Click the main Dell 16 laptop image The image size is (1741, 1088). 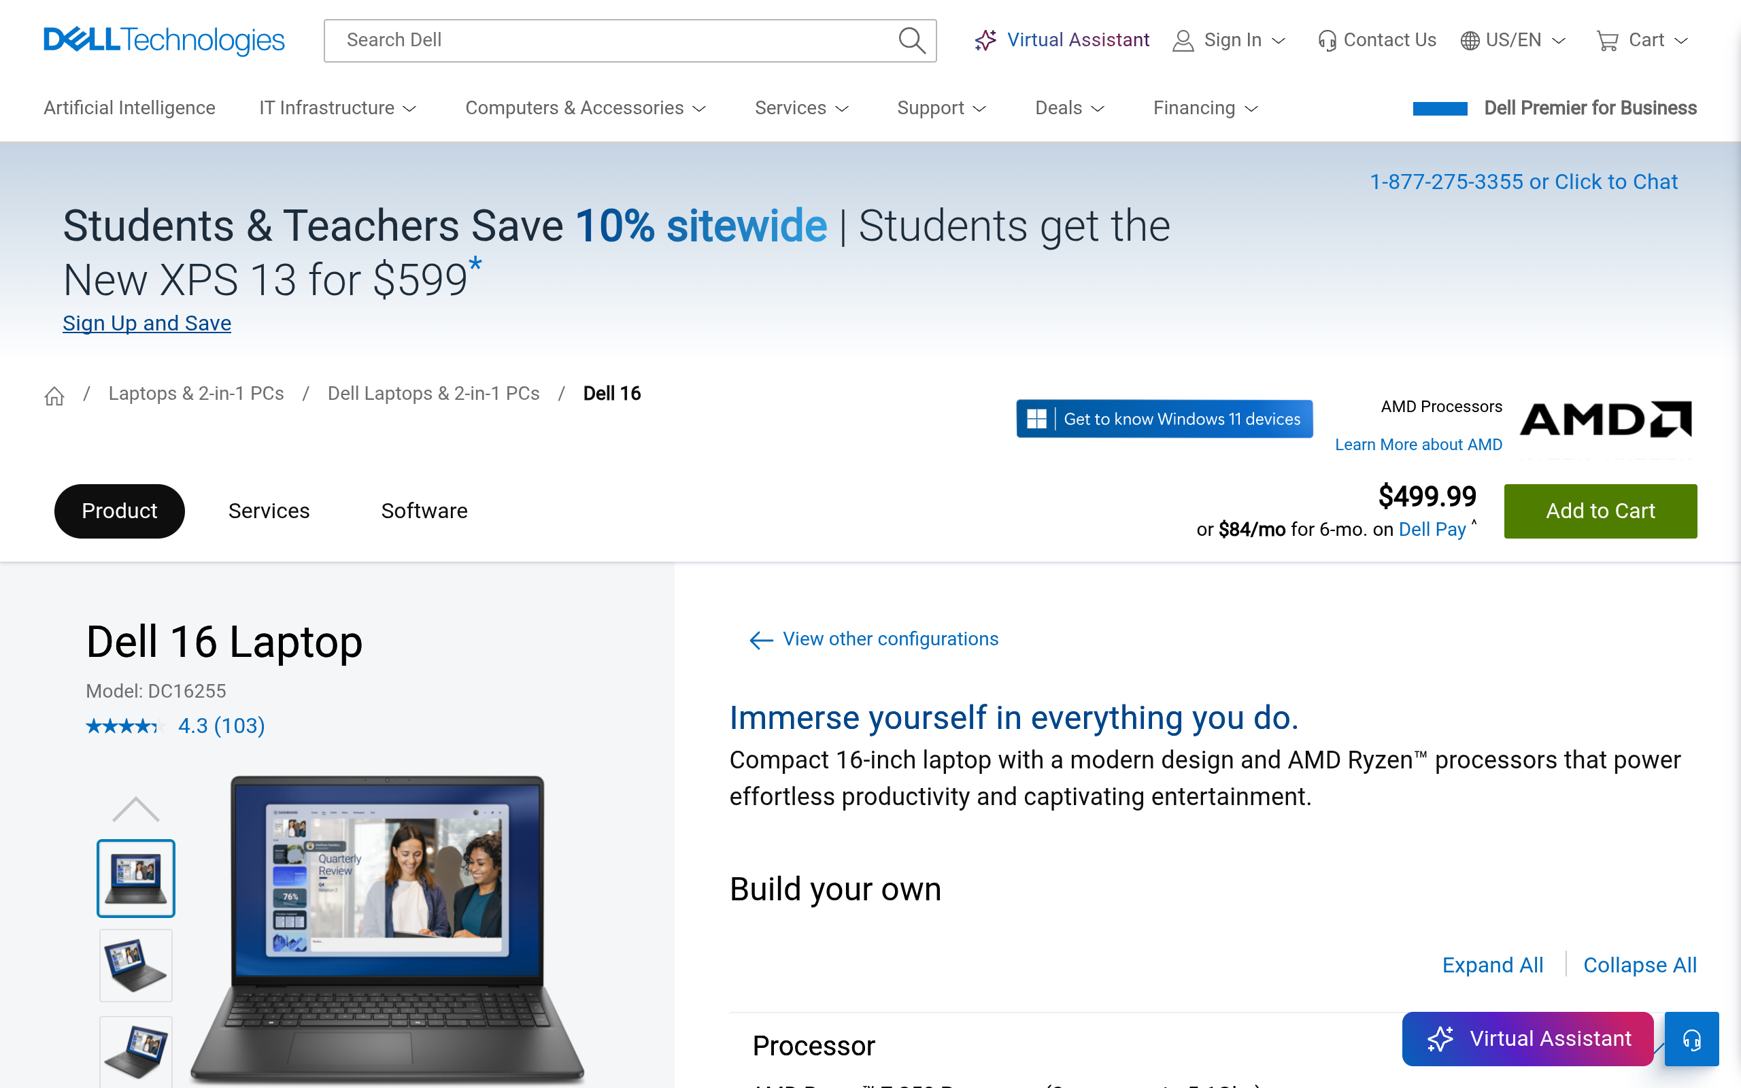point(387,930)
